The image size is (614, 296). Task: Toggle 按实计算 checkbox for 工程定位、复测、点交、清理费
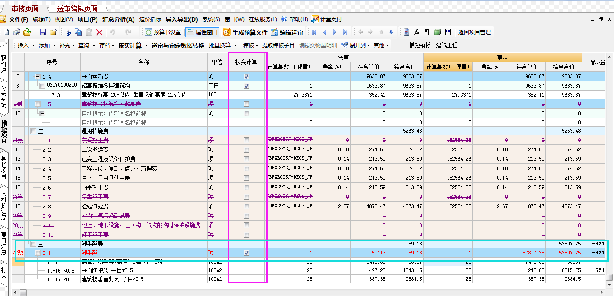[246, 168]
